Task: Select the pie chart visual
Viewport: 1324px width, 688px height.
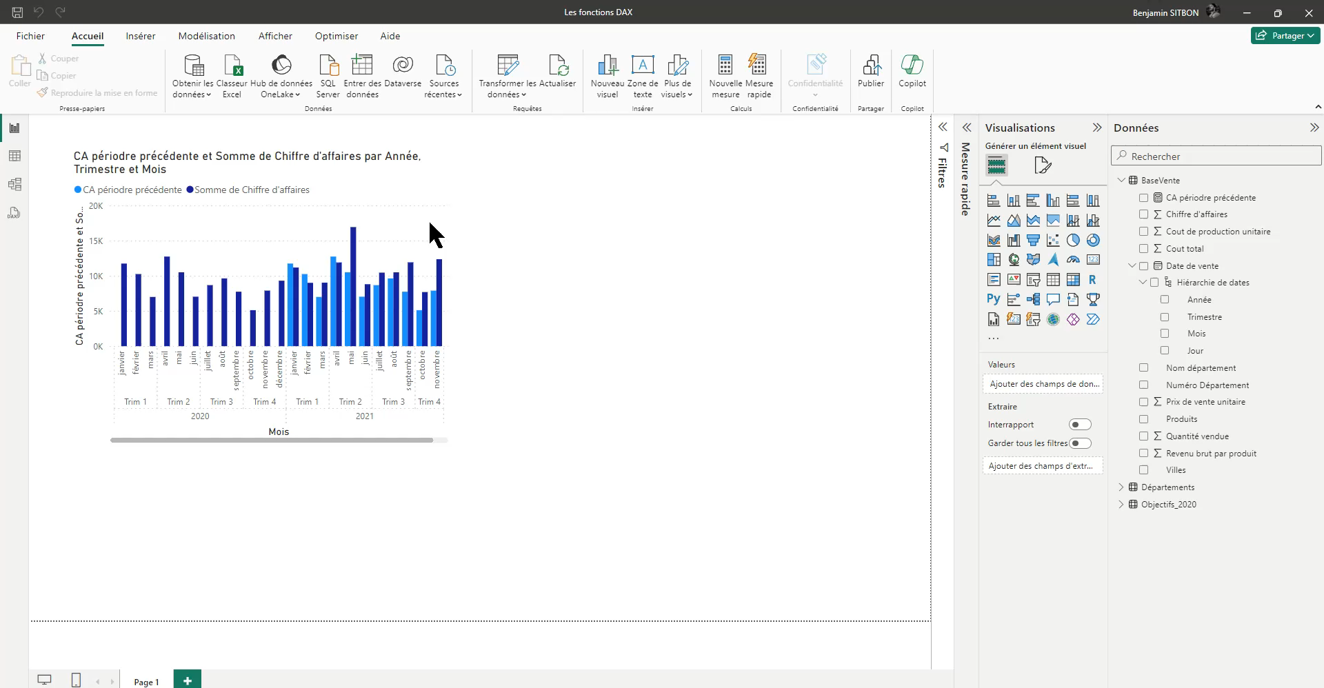Action: coord(1073,241)
